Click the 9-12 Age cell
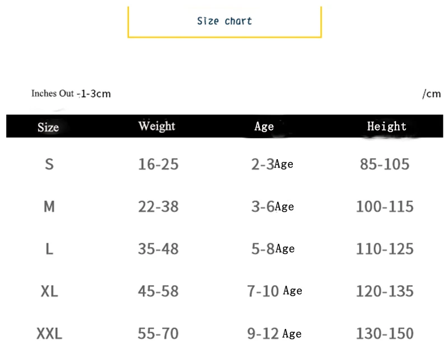Viewport: 448px width, 353px height. tap(274, 333)
